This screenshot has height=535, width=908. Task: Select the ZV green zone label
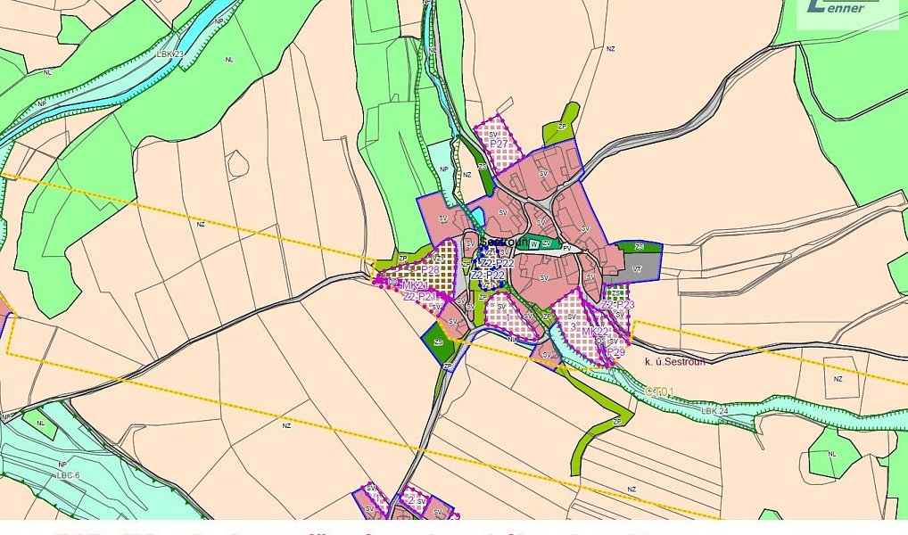tap(546, 243)
